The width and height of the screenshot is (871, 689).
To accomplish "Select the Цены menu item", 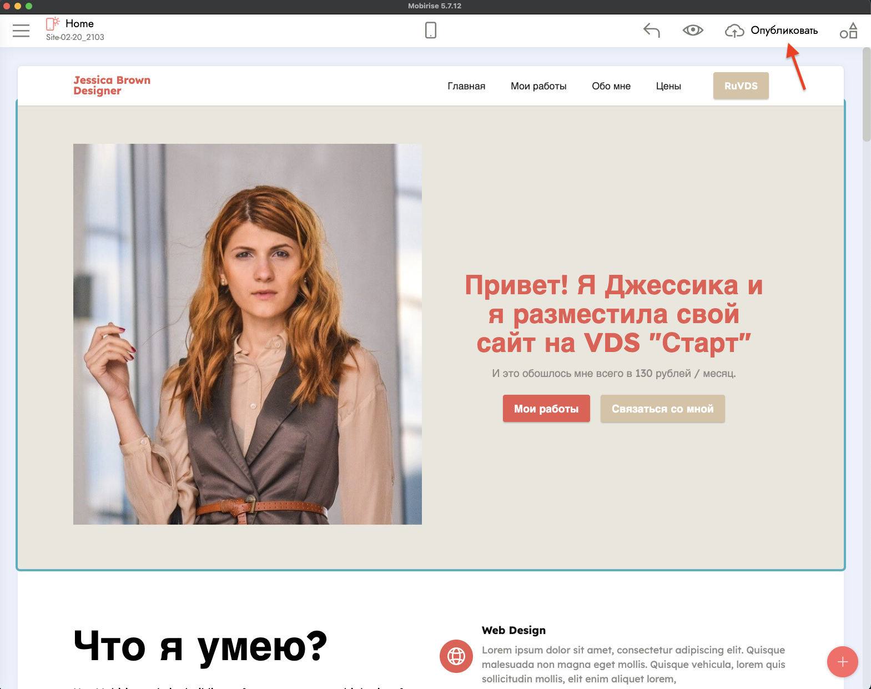I will click(668, 86).
